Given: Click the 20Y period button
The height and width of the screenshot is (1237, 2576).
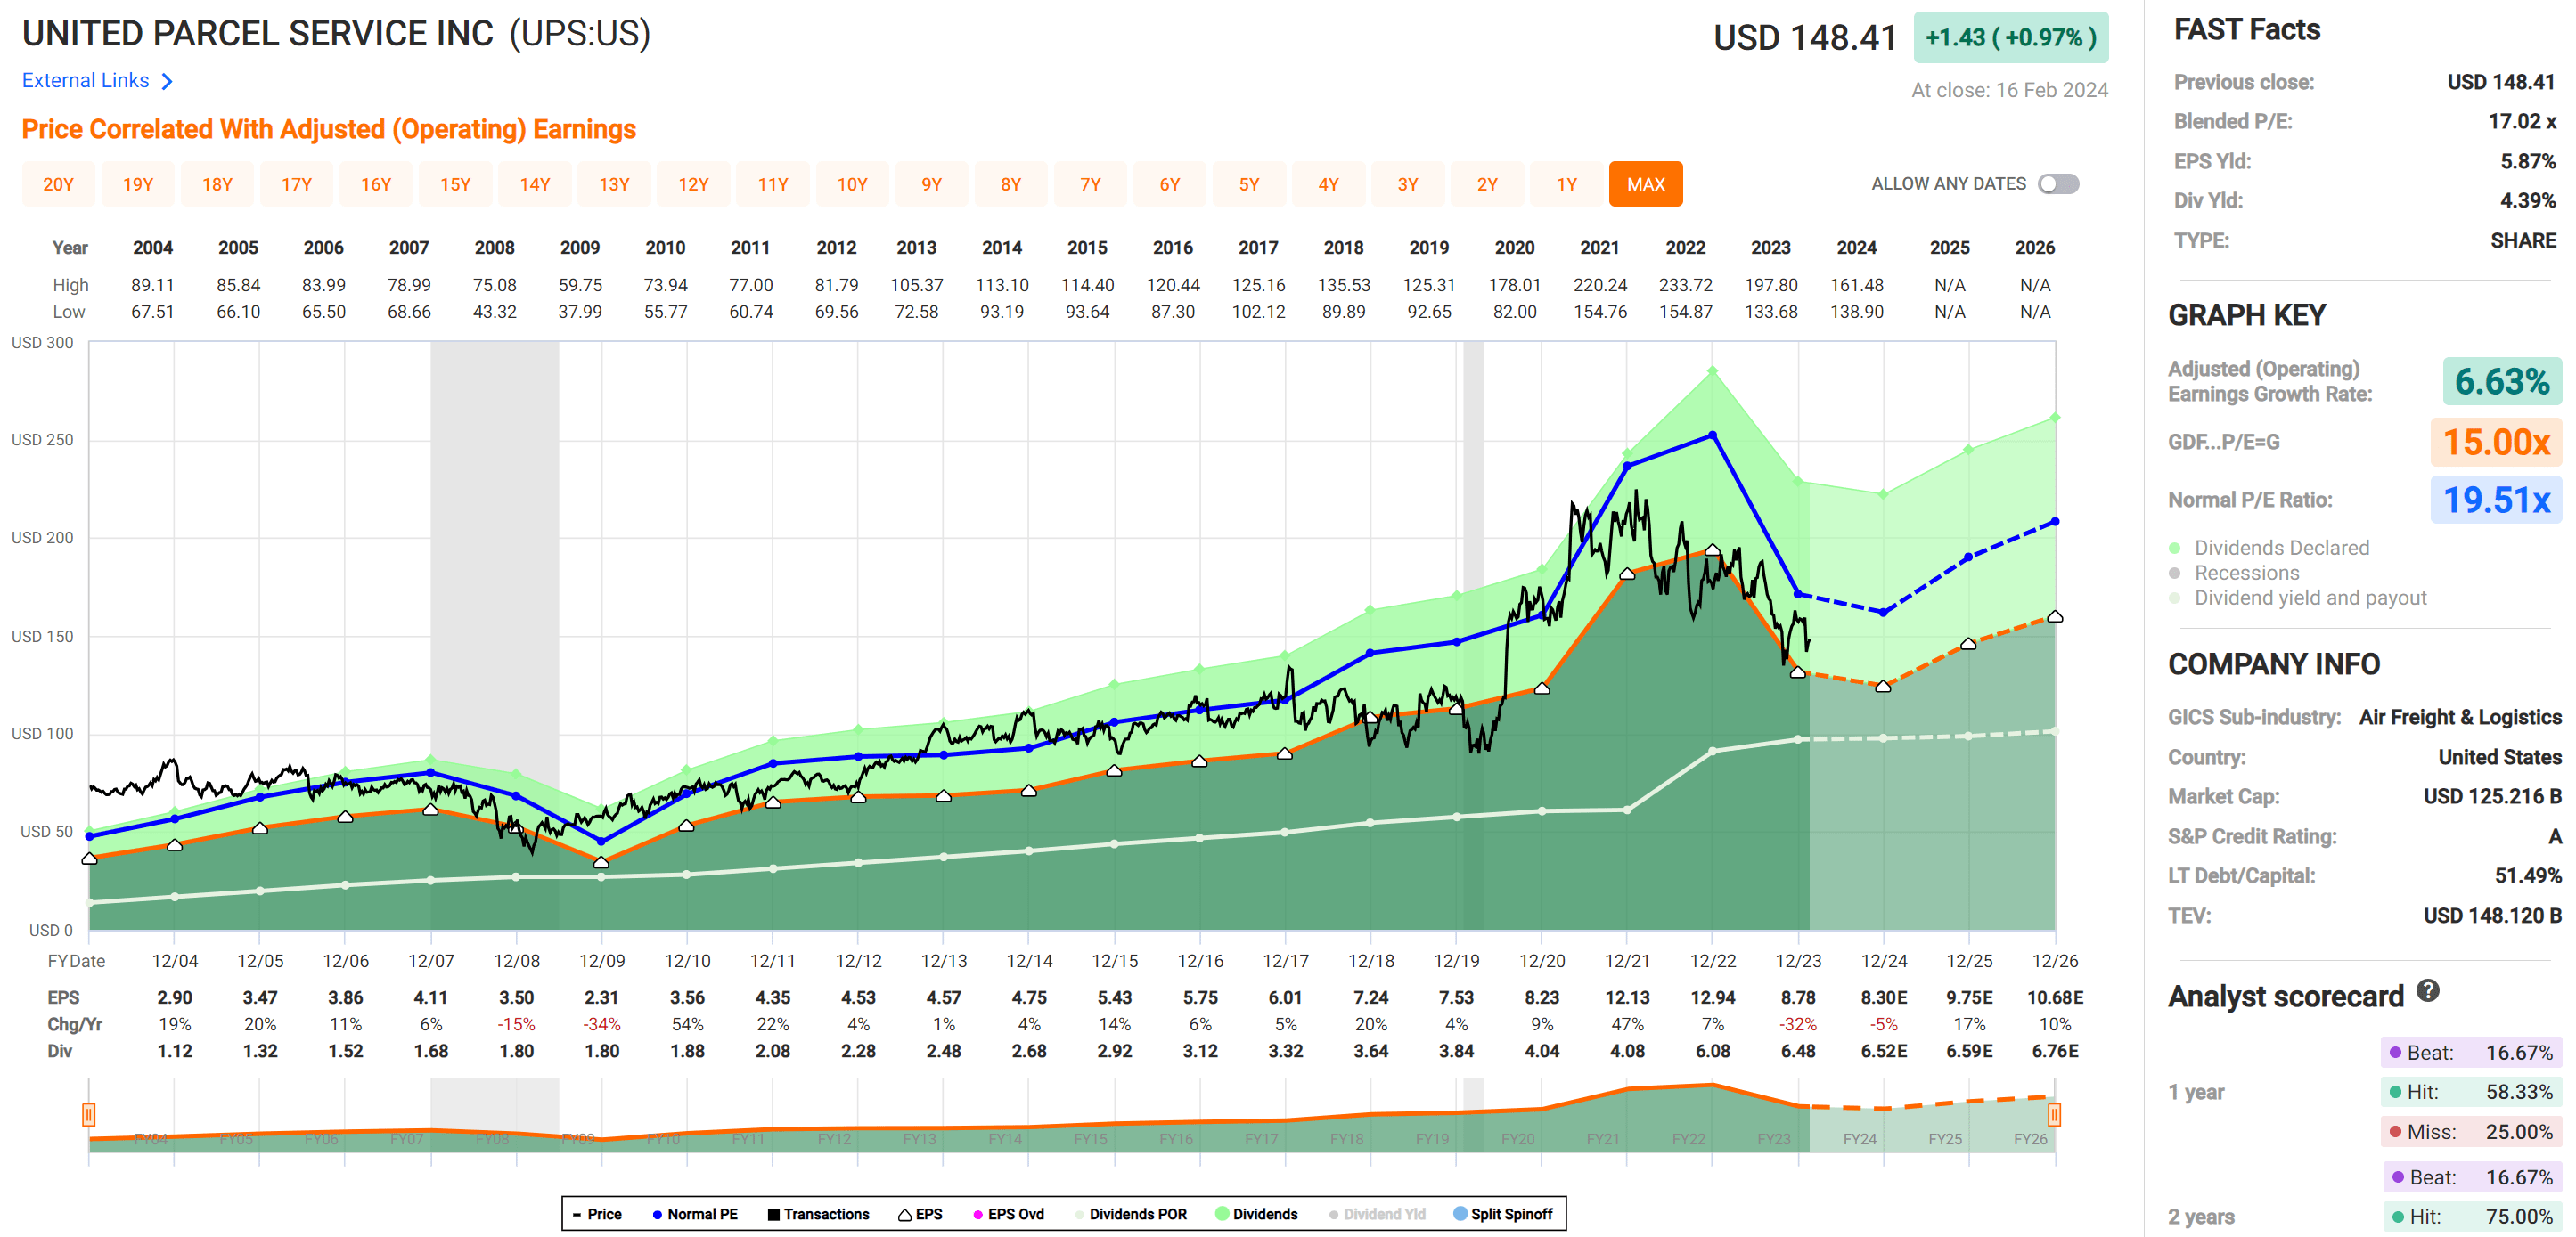Looking at the screenshot, I should [x=58, y=183].
